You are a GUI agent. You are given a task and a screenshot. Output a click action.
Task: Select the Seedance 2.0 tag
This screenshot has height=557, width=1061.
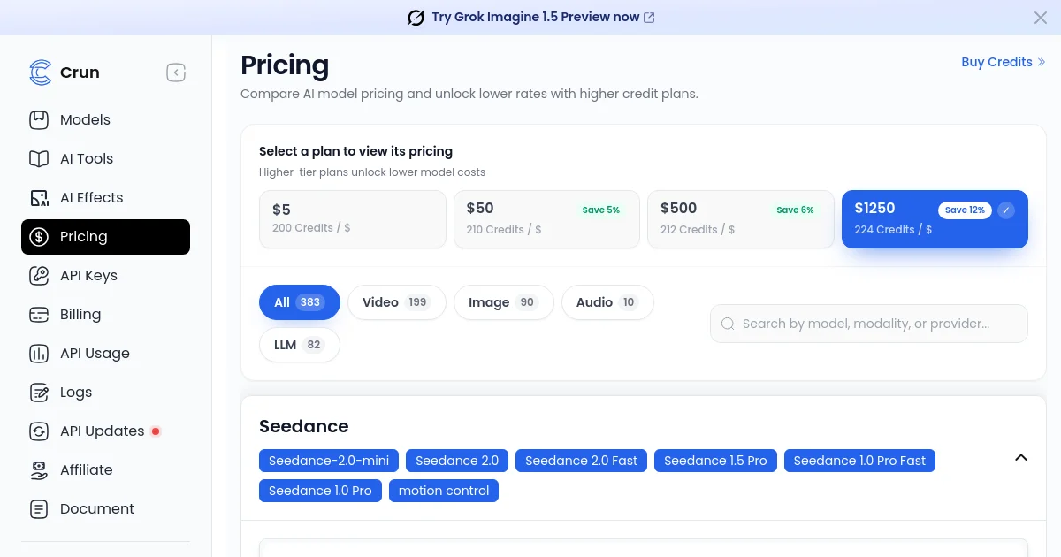click(457, 461)
